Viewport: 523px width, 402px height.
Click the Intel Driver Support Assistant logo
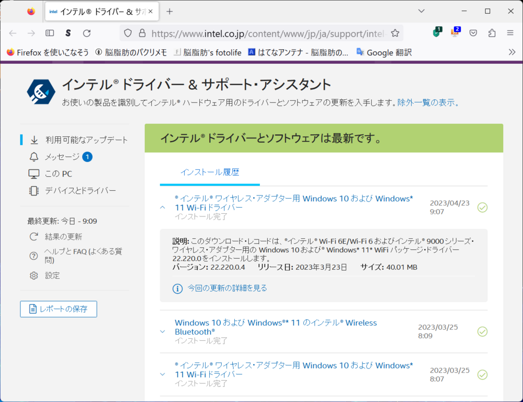click(x=41, y=91)
